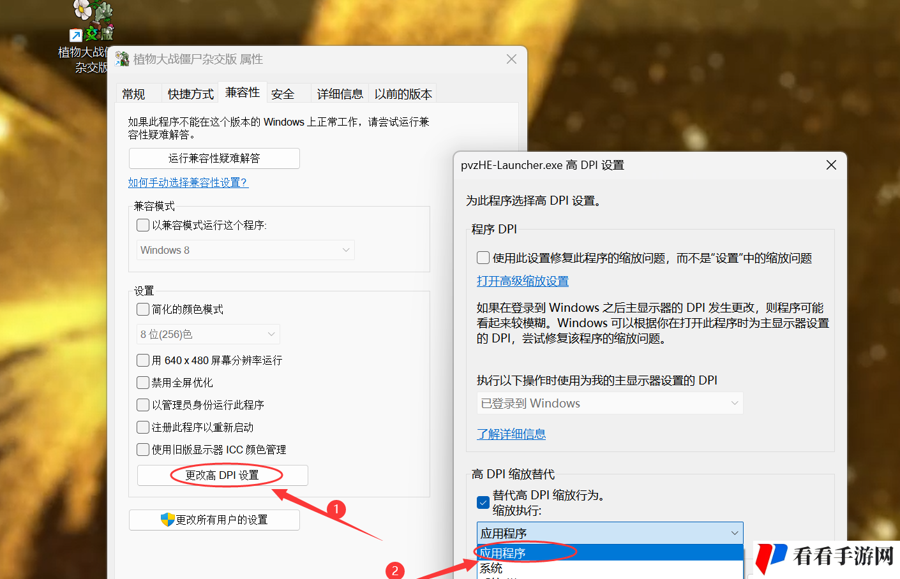Switch to the 快捷方式 tab
This screenshot has height=579, width=900.
tap(190, 94)
